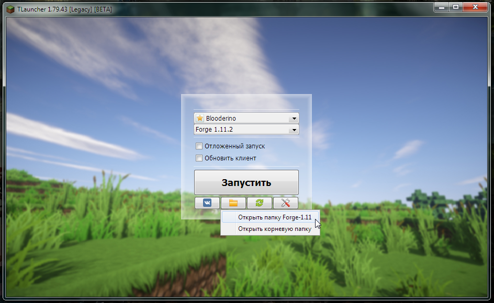The height and width of the screenshot is (303, 494).
Task: Click the TLauncher grass block title icon
Action: [x=10, y=9]
